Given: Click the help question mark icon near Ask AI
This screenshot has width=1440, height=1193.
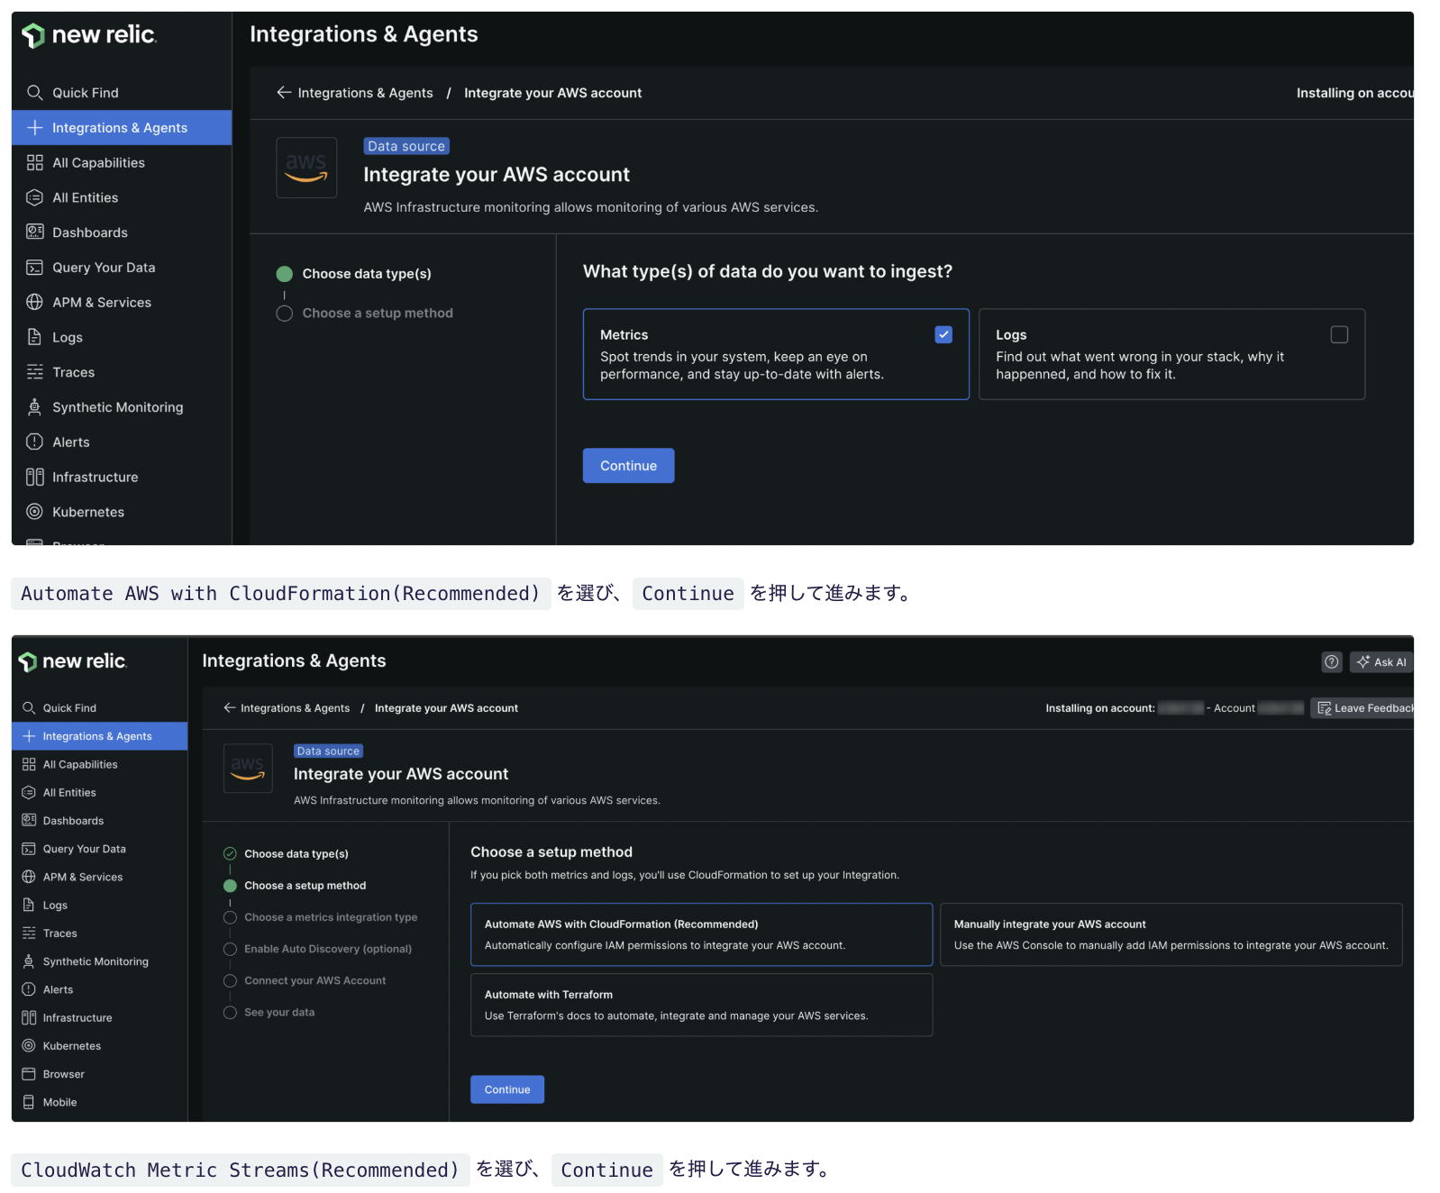Looking at the screenshot, I should 1331,661.
